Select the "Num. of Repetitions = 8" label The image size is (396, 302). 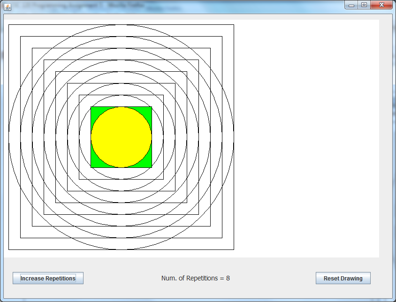click(x=196, y=278)
